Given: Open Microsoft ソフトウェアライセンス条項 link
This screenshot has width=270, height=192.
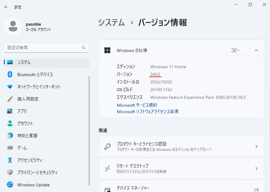Looking at the screenshot, I should pyautogui.click(x=147, y=111).
